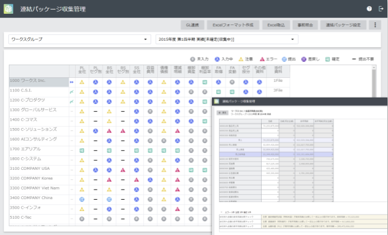Click the green app logo icon
Image resolution: width=388 pixels, height=235 pixels.
click(8, 9)
